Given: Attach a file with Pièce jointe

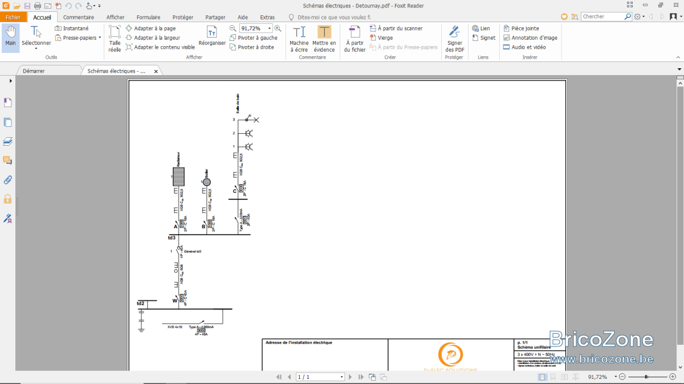Looking at the screenshot, I should (521, 28).
